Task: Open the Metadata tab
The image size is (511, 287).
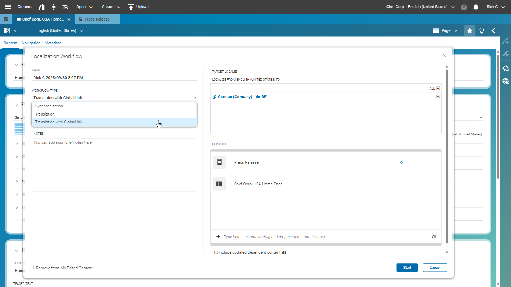Action: (x=53, y=43)
